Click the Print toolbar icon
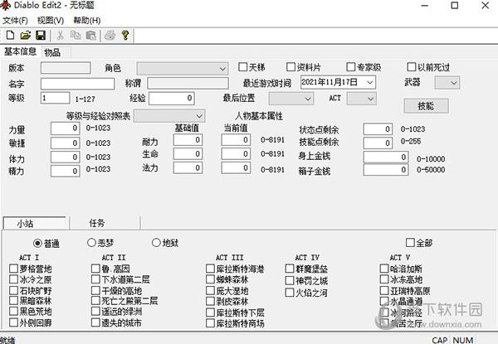Viewport: 498px width, 344px height. pos(110,35)
